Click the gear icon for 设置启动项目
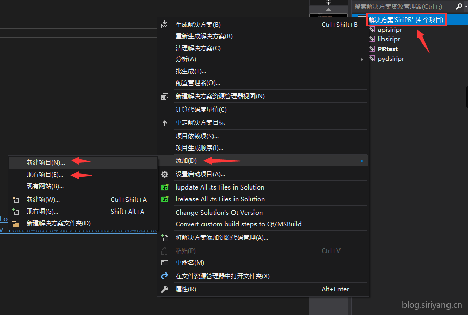The height and width of the screenshot is (315, 468). point(165,174)
